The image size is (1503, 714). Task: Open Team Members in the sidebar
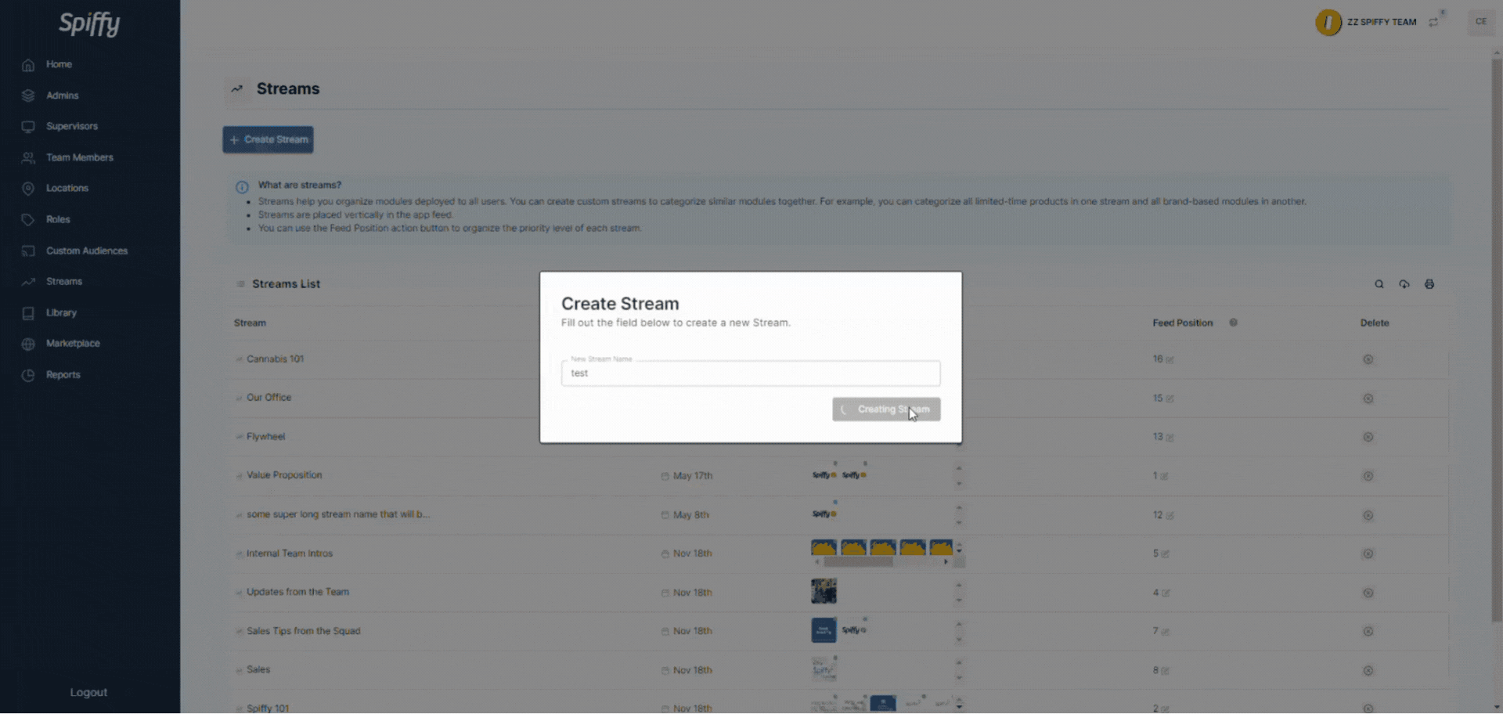(79, 157)
